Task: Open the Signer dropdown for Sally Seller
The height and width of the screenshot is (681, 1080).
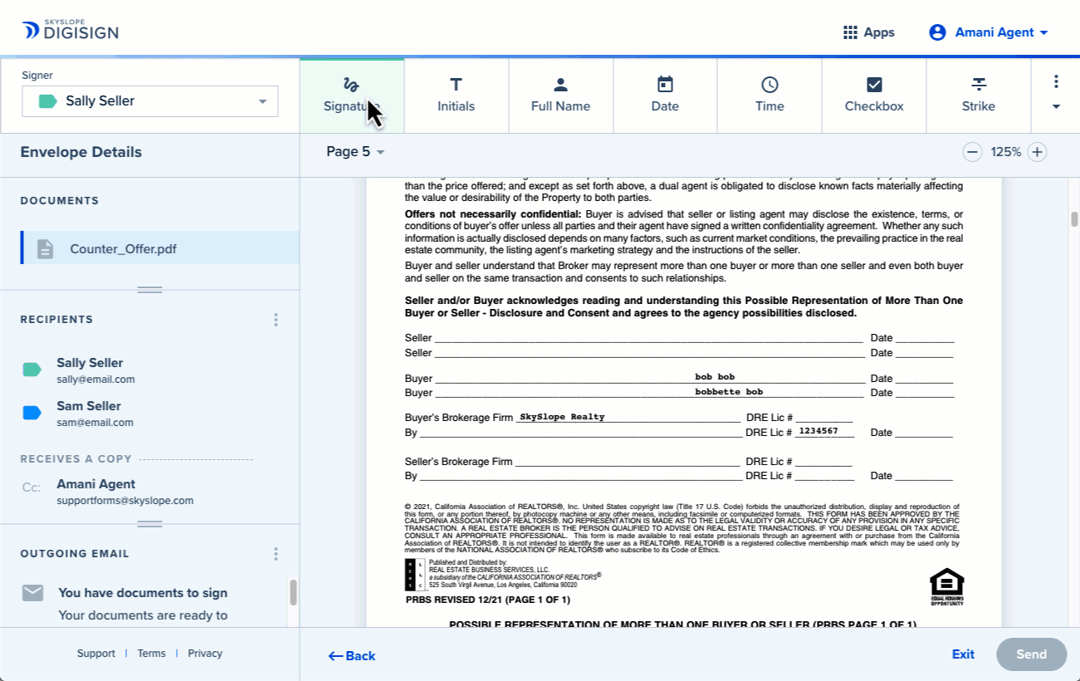Action: (150, 101)
